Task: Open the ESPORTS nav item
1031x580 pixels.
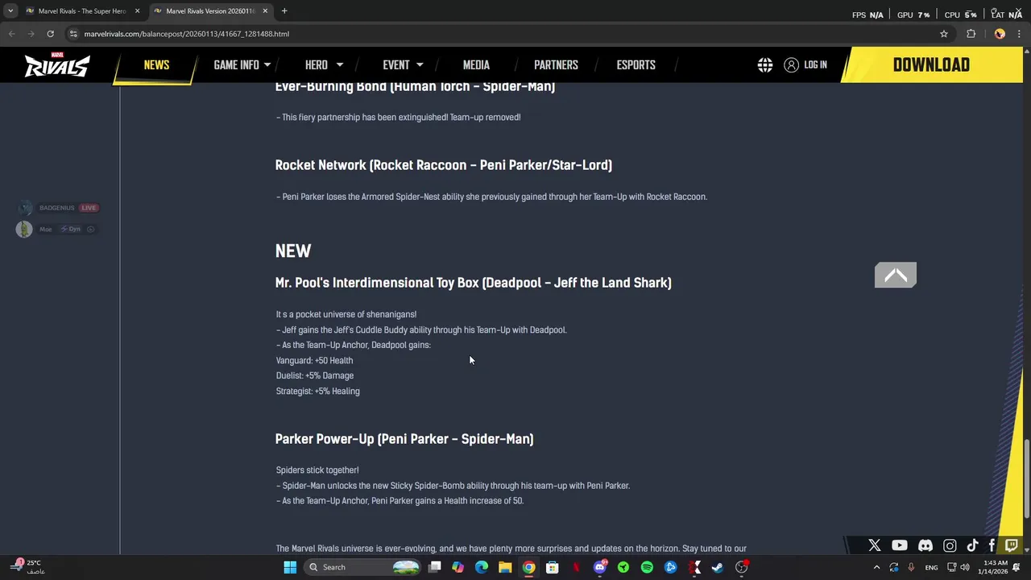Action: [x=636, y=65]
